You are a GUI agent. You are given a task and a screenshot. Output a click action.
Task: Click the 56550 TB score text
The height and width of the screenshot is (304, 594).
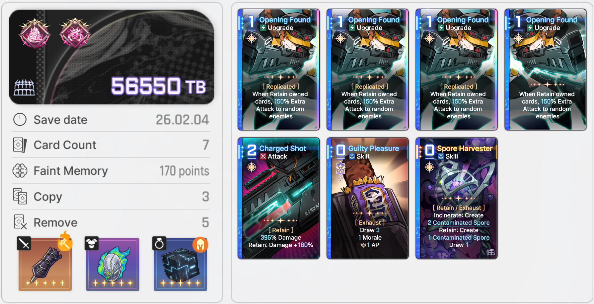[158, 86]
